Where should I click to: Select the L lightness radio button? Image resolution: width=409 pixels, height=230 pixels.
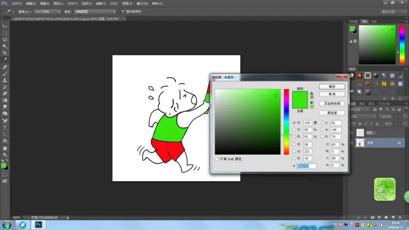tap(322, 123)
